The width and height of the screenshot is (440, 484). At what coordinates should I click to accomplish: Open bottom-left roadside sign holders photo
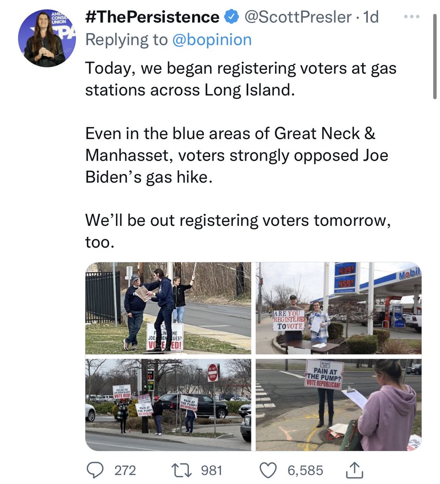point(168,405)
